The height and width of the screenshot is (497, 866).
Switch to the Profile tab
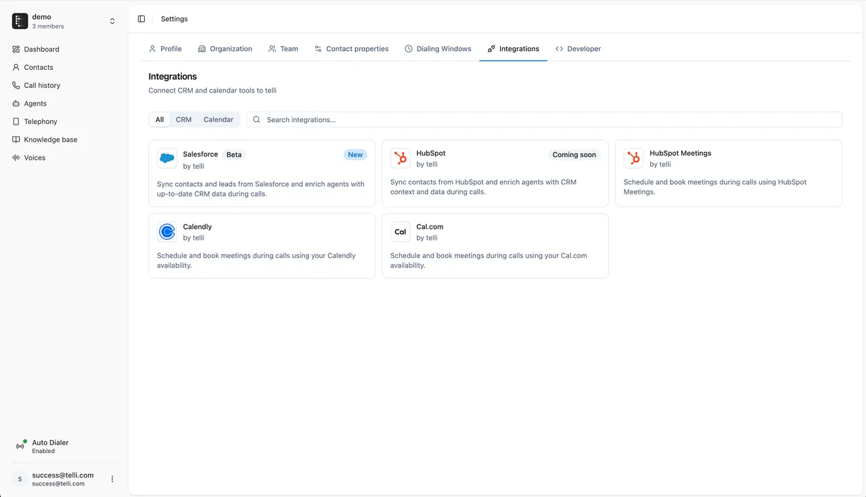point(165,49)
